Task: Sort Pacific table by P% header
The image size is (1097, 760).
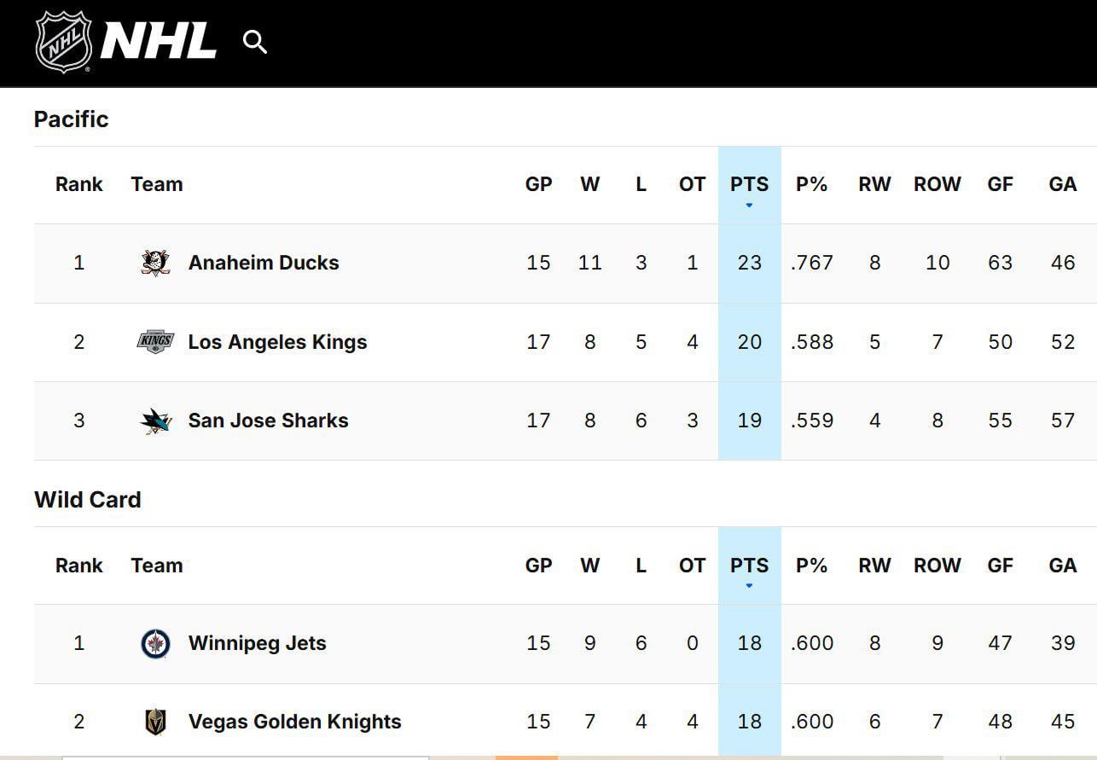Action: tap(811, 184)
